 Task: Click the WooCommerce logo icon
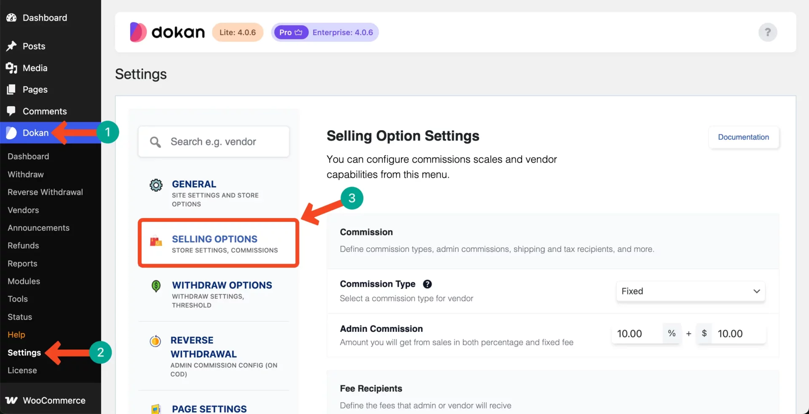click(x=11, y=400)
